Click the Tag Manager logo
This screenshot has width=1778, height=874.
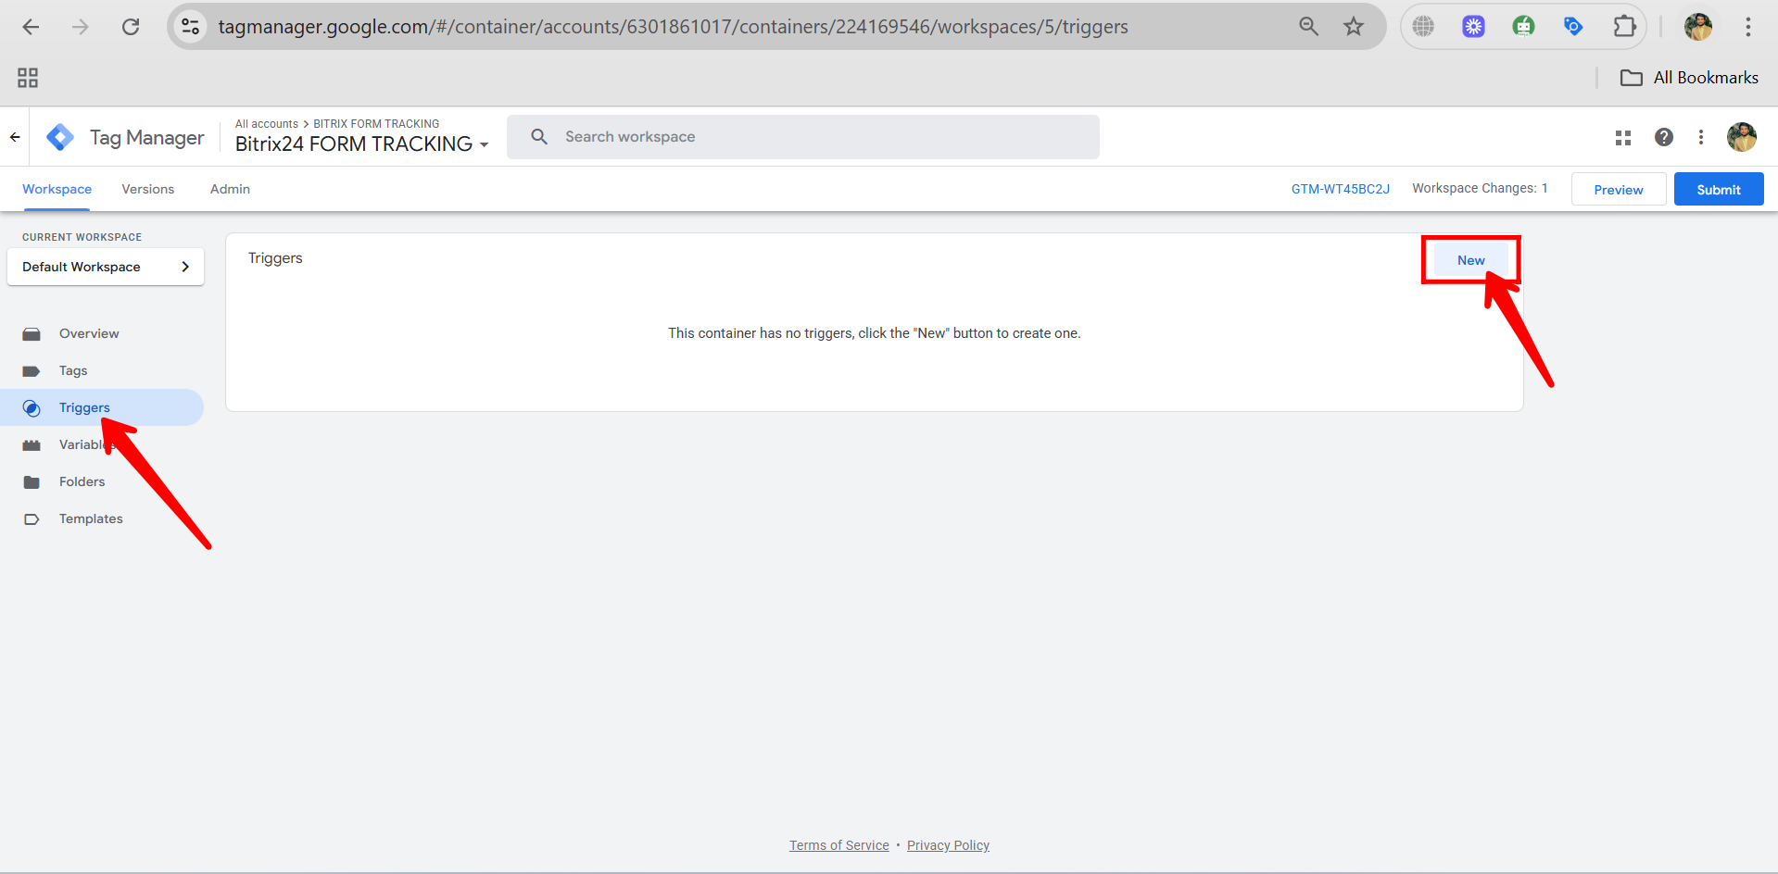(60, 137)
